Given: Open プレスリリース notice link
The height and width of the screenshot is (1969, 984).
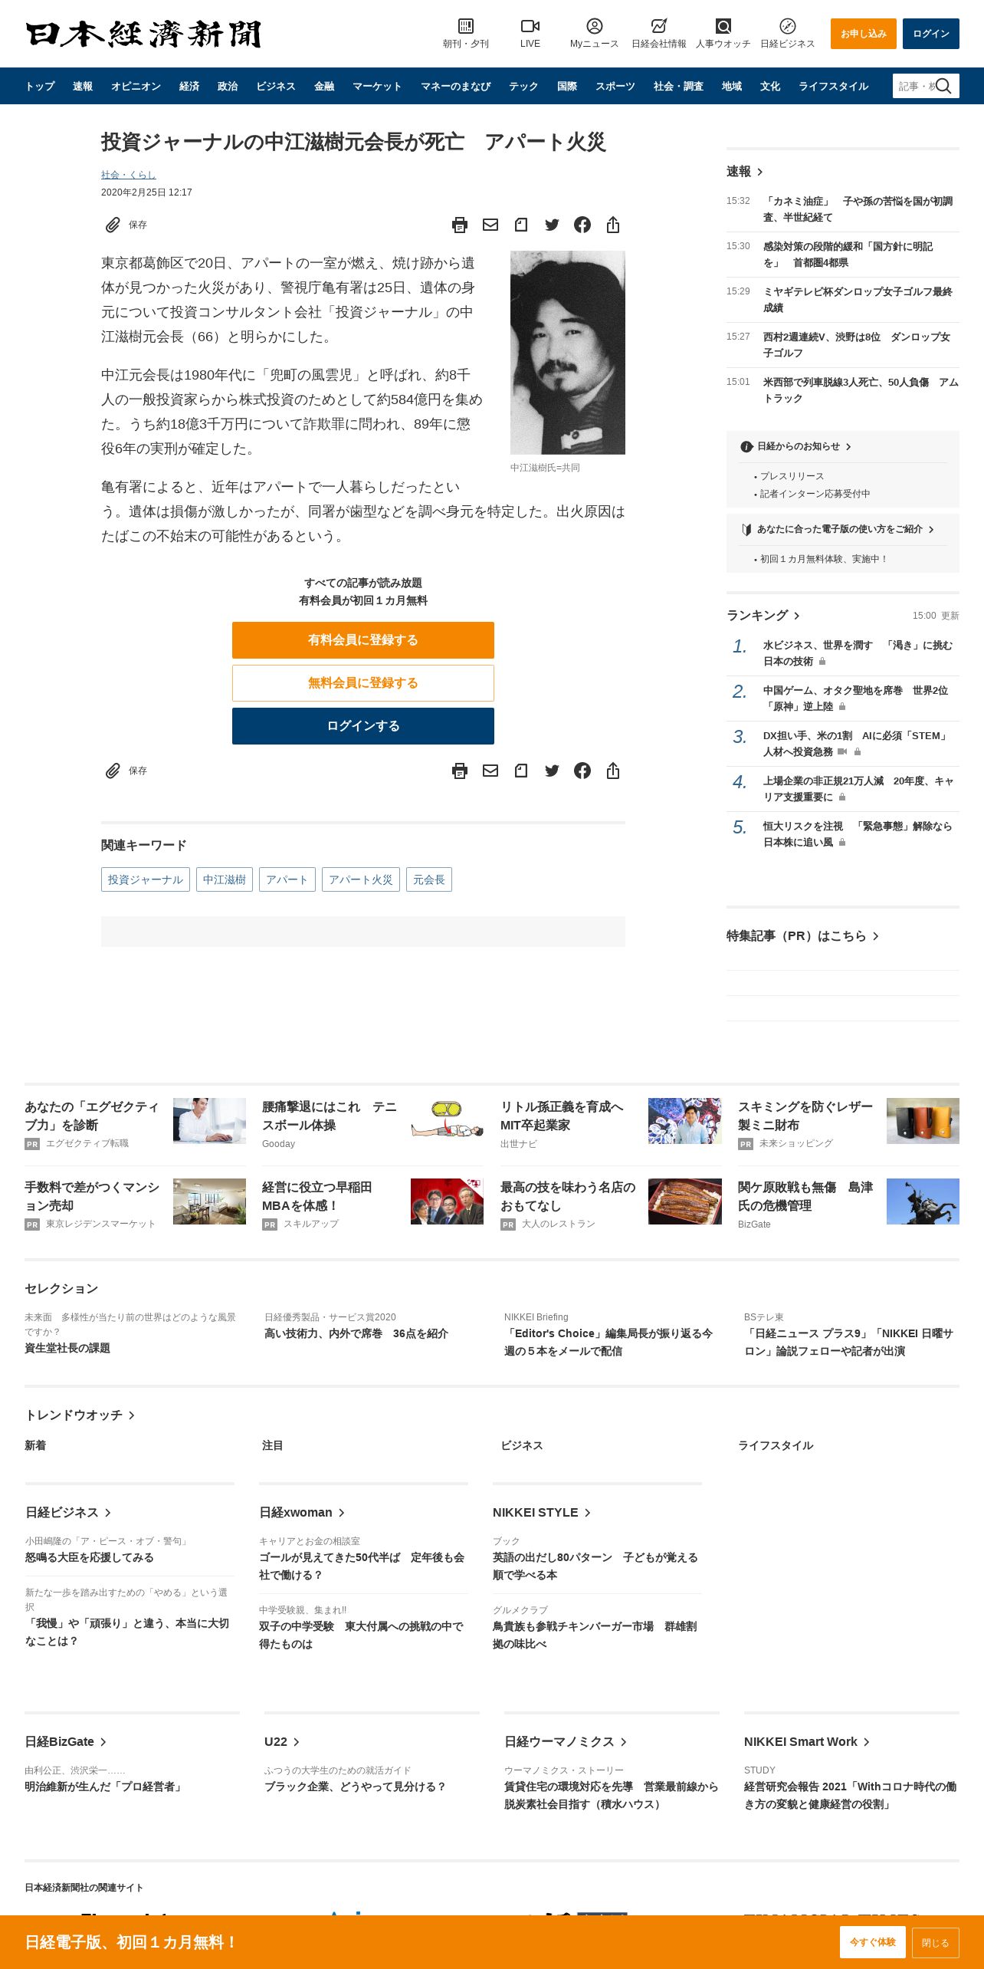Looking at the screenshot, I should pyautogui.click(x=792, y=476).
